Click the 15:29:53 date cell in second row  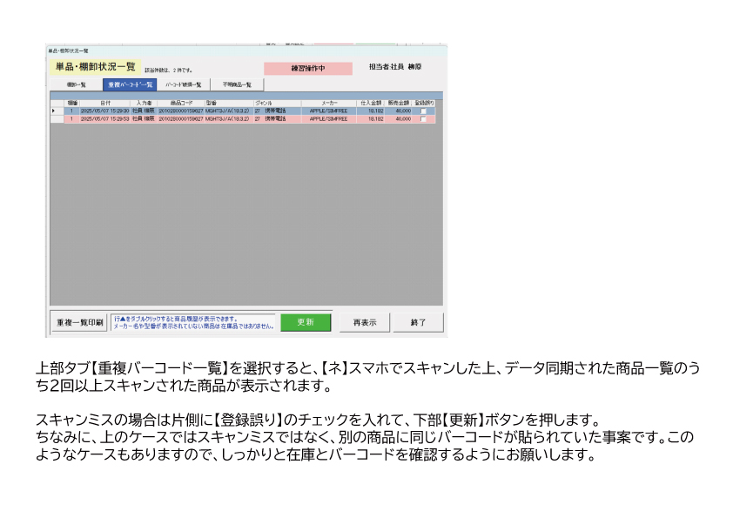pos(104,119)
